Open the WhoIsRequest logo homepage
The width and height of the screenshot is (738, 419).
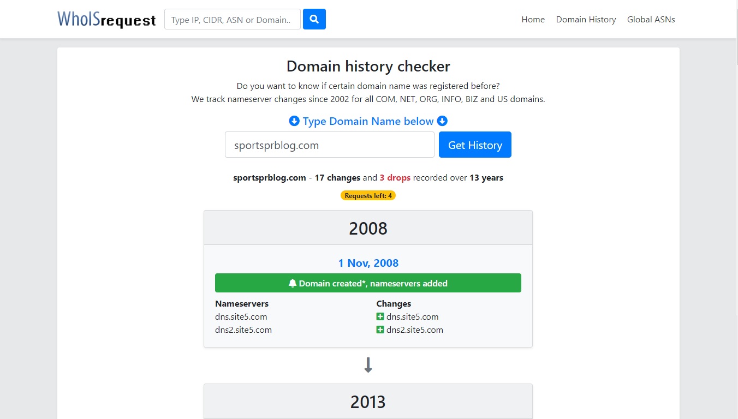(106, 19)
